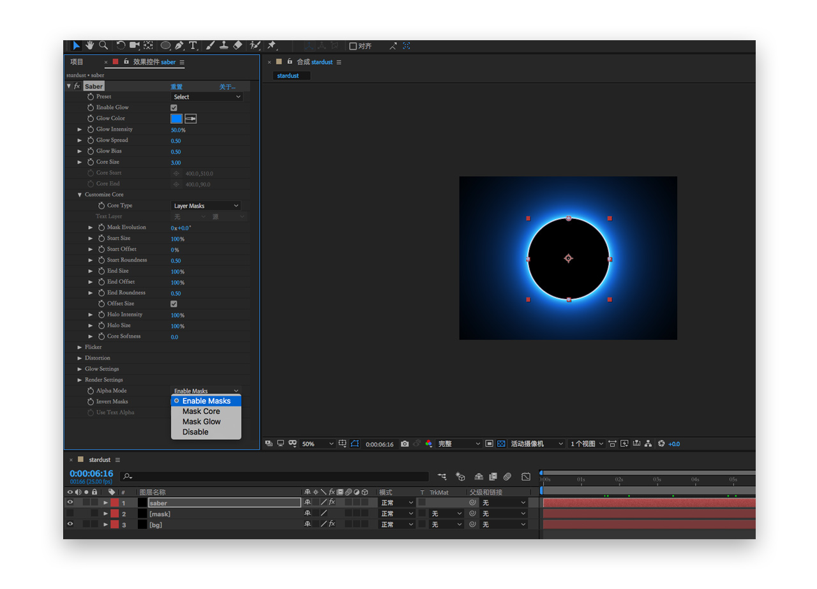The height and width of the screenshot is (589, 817).
Task: Select the Brush tool
Action: (211, 45)
